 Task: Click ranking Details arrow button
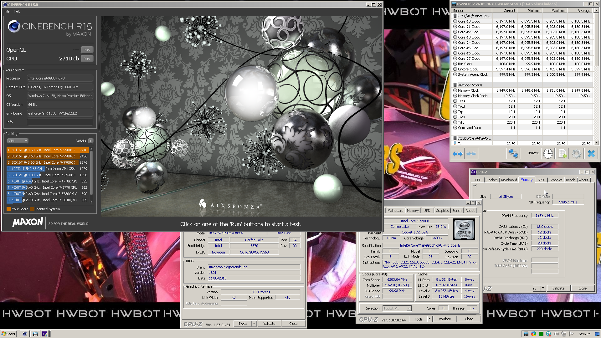[91, 141]
